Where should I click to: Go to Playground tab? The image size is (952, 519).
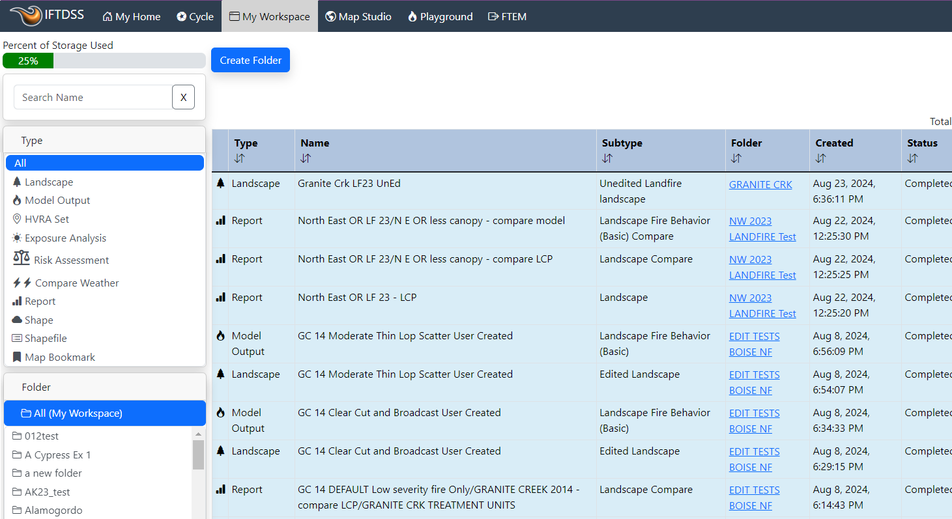(x=440, y=16)
